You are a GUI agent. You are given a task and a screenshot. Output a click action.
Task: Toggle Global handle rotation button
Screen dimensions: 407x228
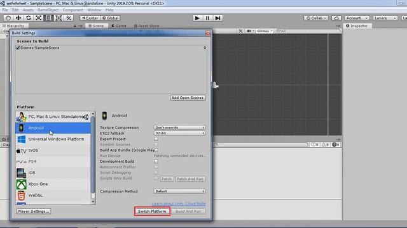[110, 18]
